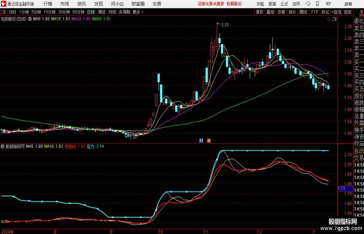Select the 多周期 multi-period tab
The height and width of the screenshot is (234, 364).
point(124,12)
